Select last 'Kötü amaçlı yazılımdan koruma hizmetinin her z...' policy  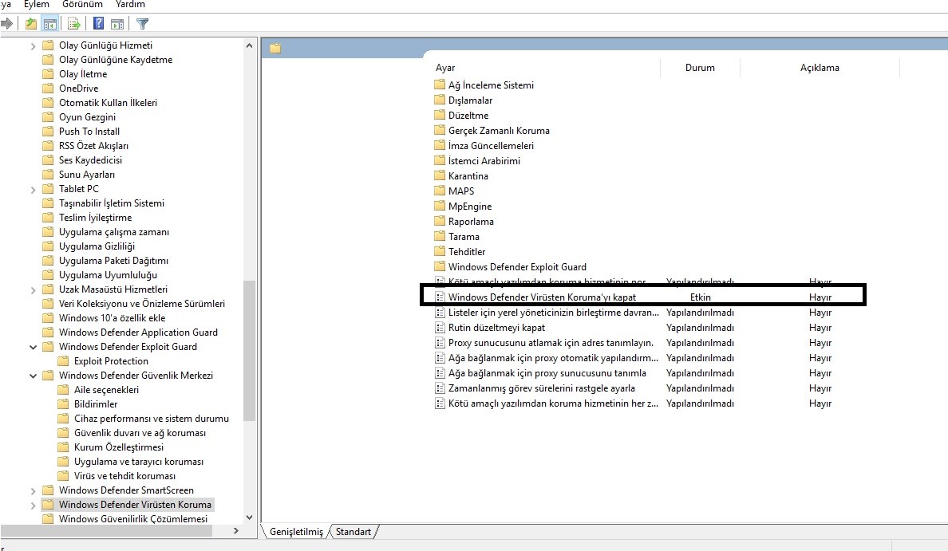point(553,403)
